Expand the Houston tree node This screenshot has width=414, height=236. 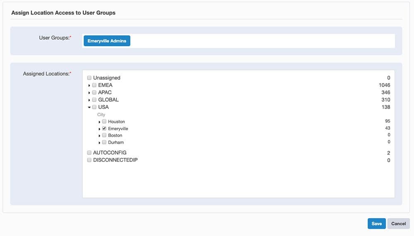coord(99,122)
